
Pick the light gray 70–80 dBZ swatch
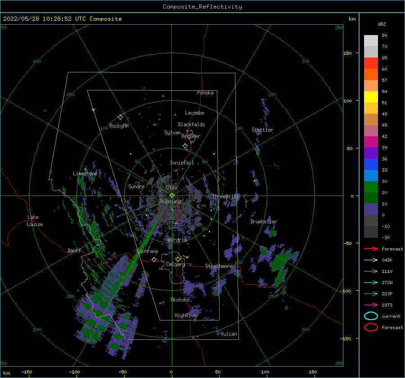point(371,41)
